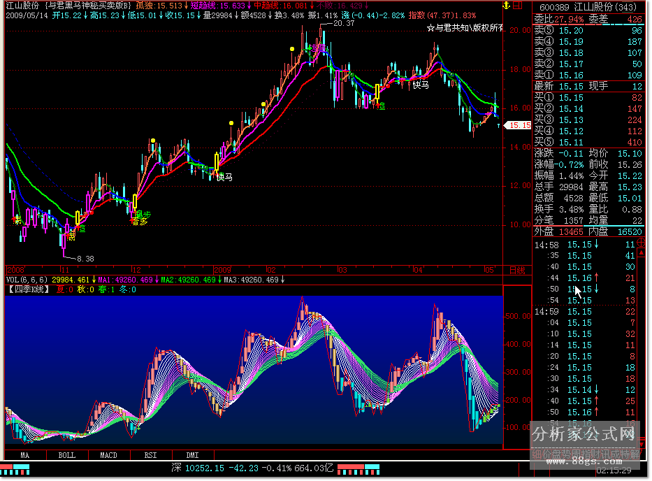Click the 孤独 15.513 value in header
The image size is (652, 481).
(x=161, y=6)
